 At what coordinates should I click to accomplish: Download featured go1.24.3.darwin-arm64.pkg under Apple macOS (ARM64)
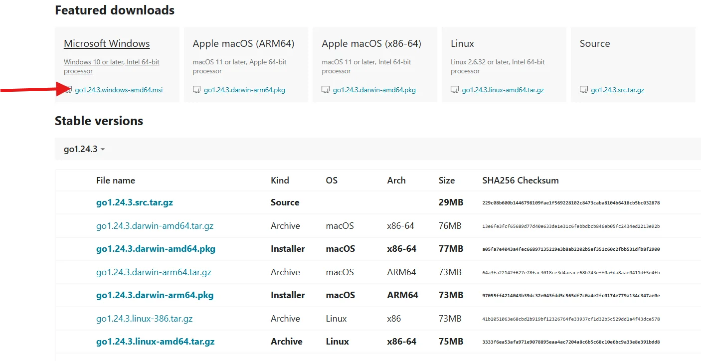click(x=244, y=90)
